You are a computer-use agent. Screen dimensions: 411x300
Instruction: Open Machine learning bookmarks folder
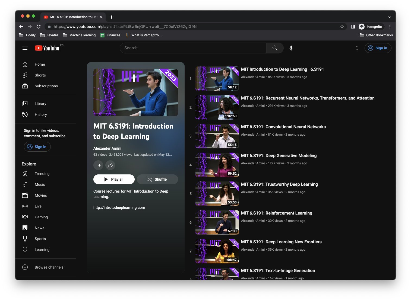coord(79,35)
